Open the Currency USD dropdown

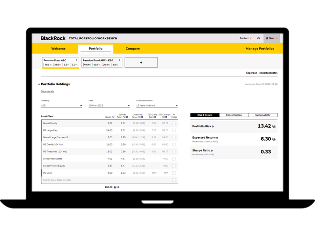[61, 106]
